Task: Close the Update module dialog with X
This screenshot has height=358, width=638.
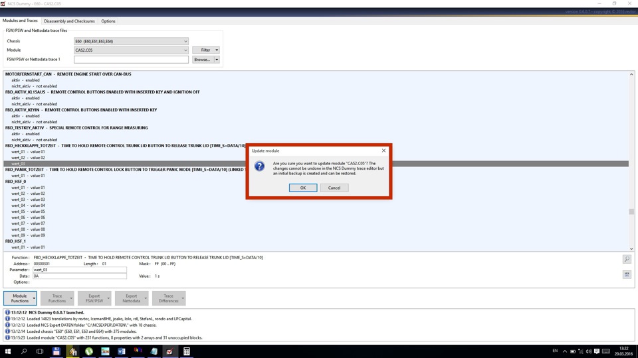Action: (x=383, y=150)
